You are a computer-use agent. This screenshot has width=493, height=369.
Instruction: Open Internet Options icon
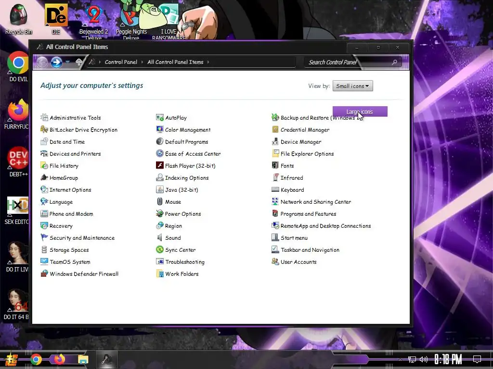click(44, 190)
